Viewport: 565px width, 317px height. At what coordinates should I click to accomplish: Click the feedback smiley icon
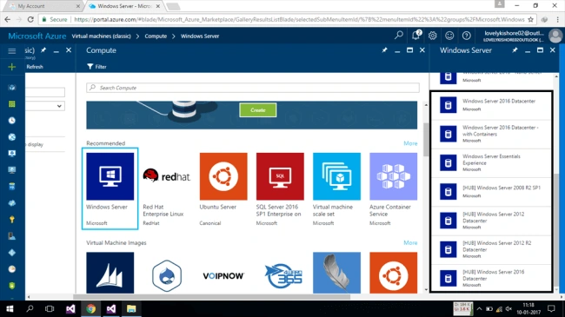coord(449,36)
